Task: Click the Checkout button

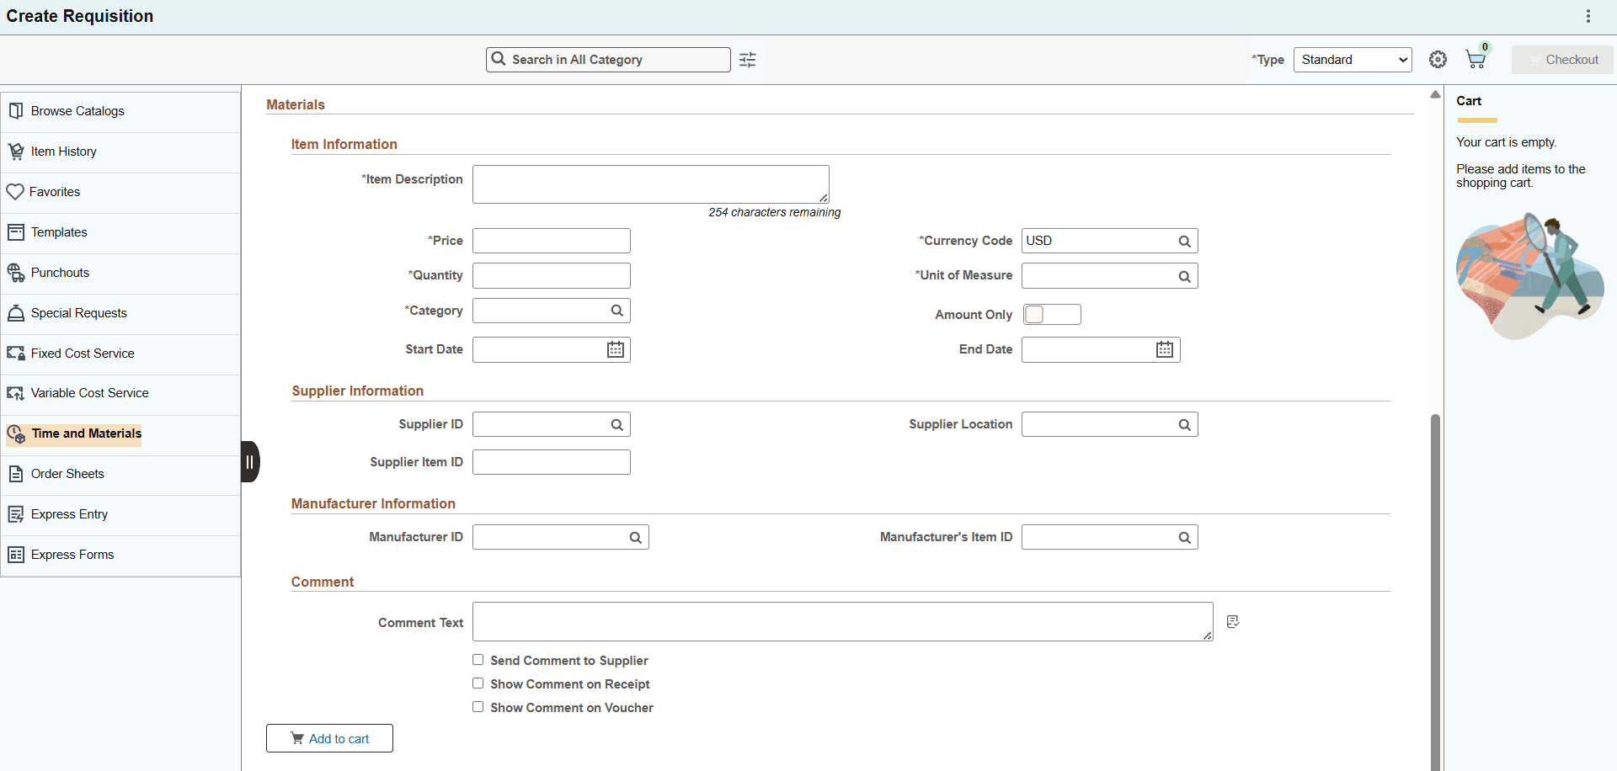Action: click(x=1562, y=60)
